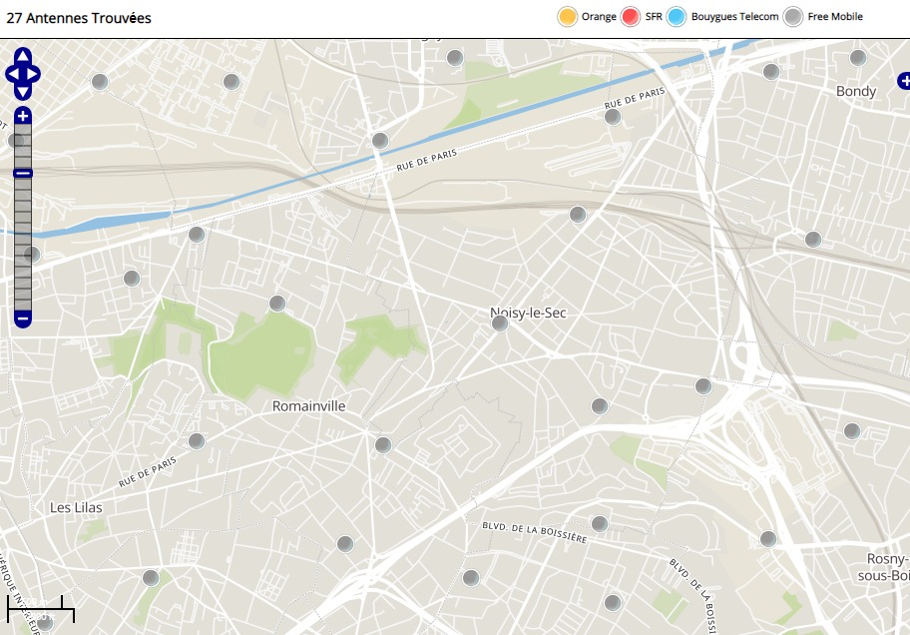Zoom out with the bottom minus button
910x635 pixels.
point(23,319)
